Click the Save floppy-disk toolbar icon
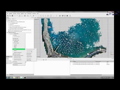 tap(12, 16)
